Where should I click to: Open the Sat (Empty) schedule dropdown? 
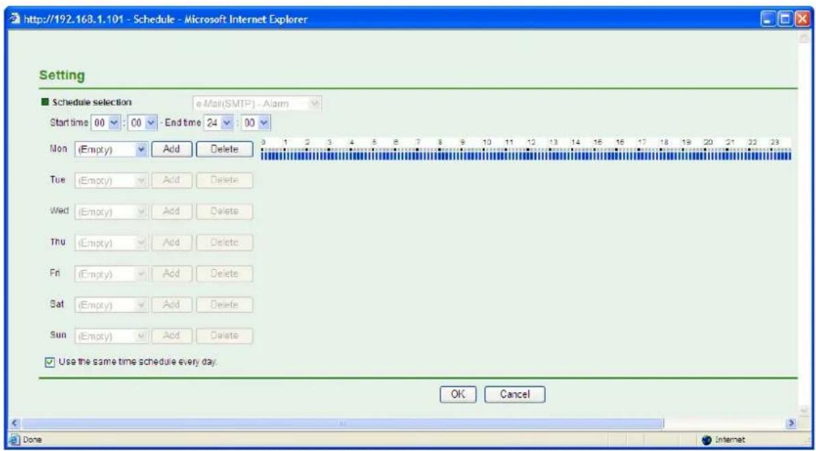(112, 305)
